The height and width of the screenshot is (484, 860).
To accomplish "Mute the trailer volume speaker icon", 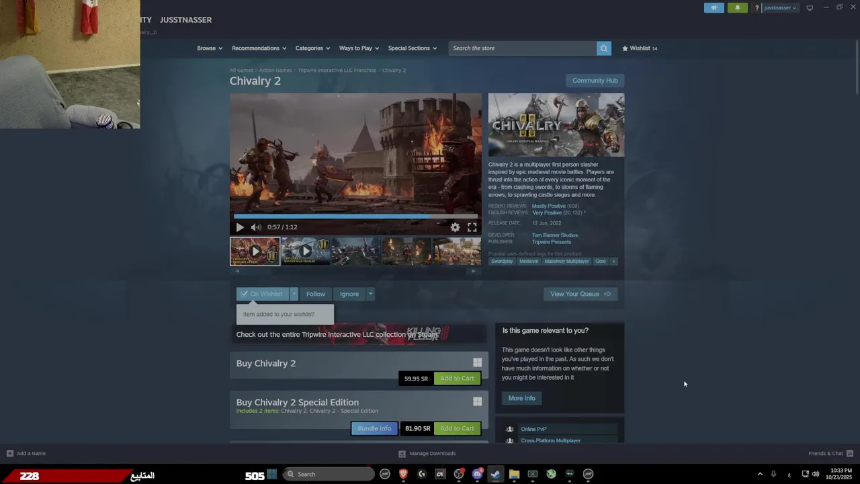I will [255, 227].
